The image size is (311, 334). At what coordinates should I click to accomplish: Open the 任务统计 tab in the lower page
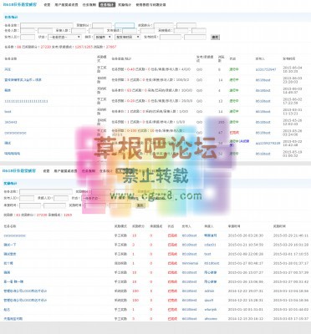click(106, 171)
